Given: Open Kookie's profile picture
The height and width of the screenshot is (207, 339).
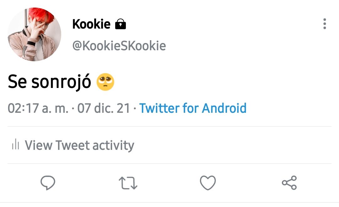Looking at the screenshot, I should (x=35, y=34).
